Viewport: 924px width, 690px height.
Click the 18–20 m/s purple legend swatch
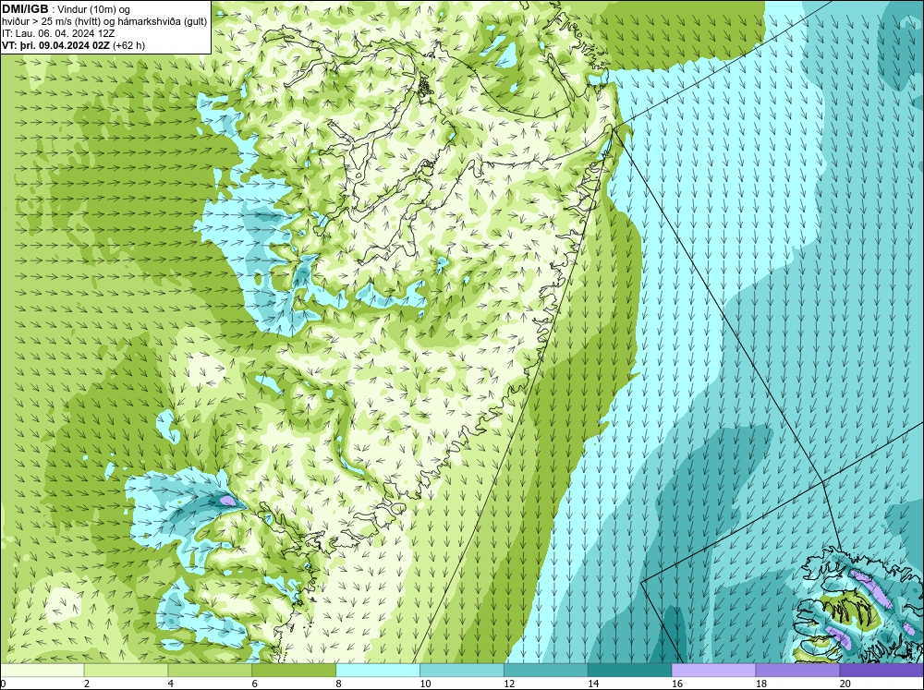point(798,670)
